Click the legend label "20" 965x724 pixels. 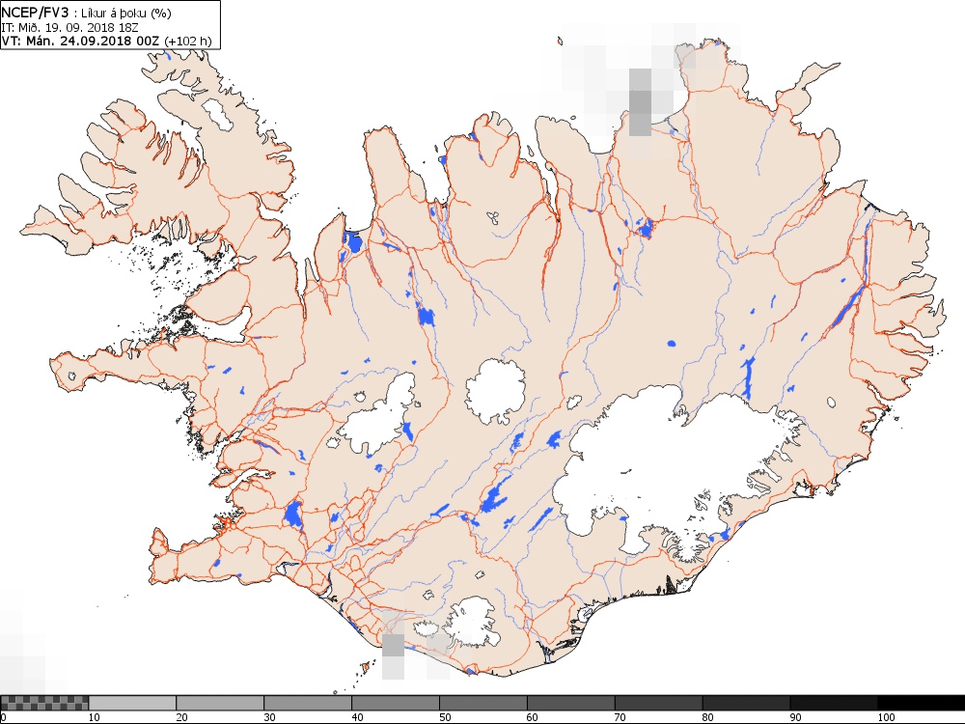point(181,717)
